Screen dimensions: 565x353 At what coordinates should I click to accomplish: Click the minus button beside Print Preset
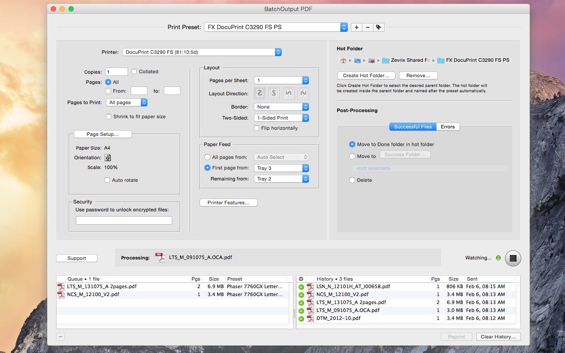coord(368,27)
